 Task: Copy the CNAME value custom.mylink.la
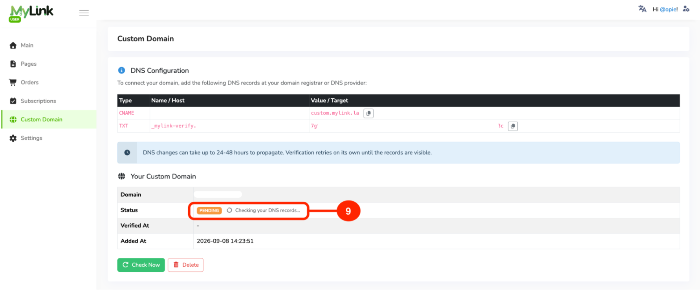(x=368, y=113)
